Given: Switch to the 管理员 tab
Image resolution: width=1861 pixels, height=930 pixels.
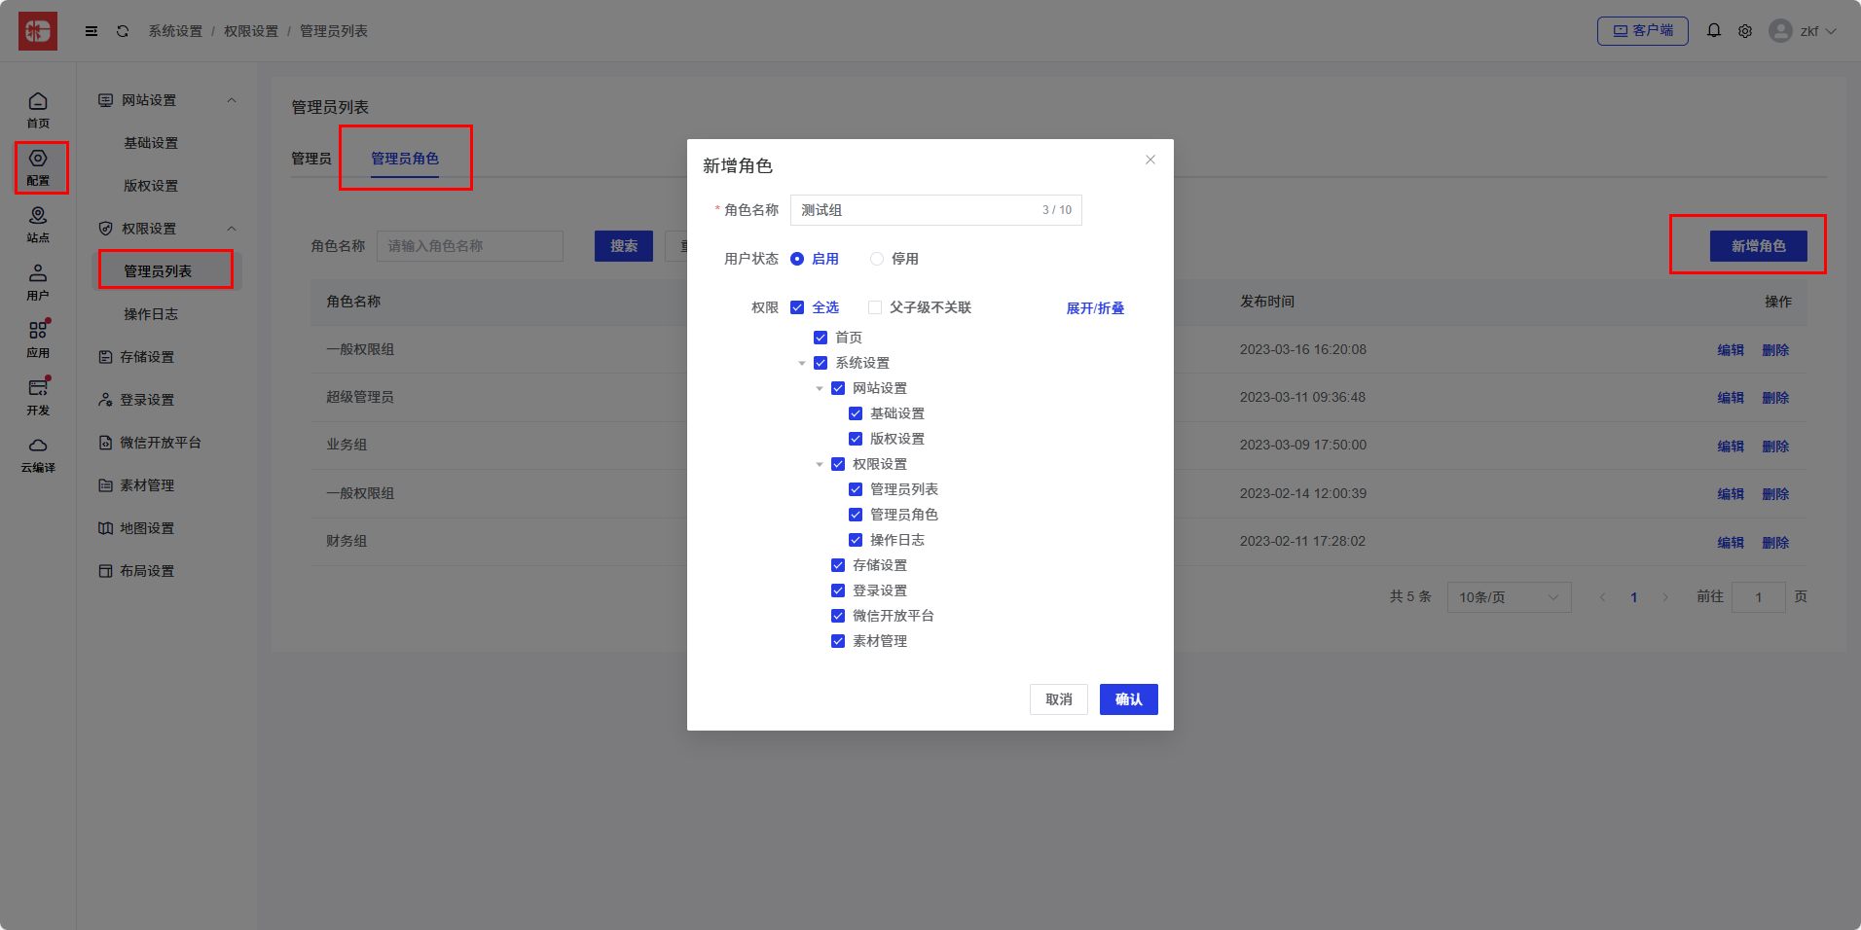Looking at the screenshot, I should point(311,159).
